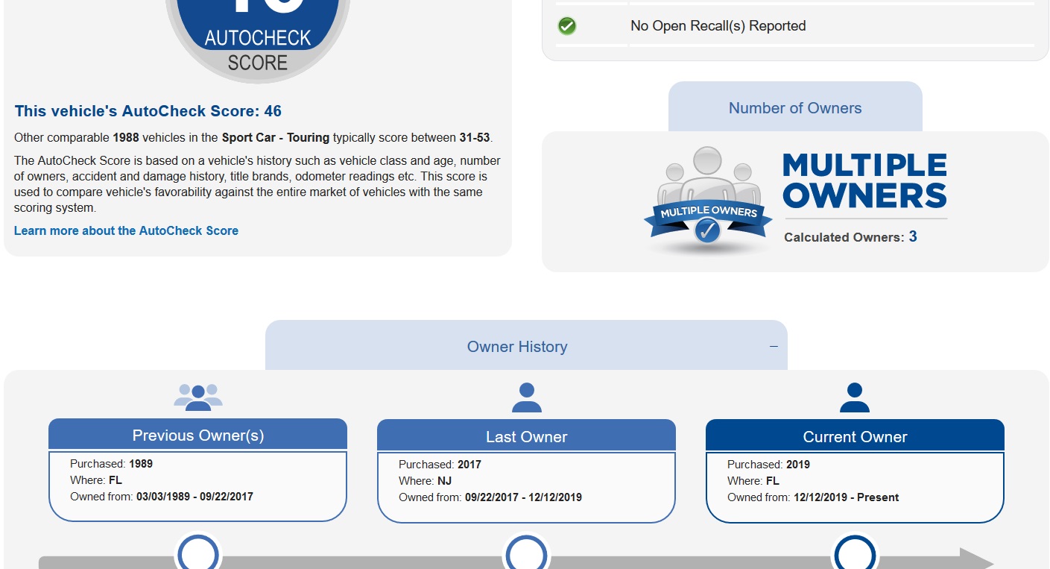Image resolution: width=1050 pixels, height=569 pixels.
Task: Select the Last Owner card header
Action: click(x=527, y=436)
